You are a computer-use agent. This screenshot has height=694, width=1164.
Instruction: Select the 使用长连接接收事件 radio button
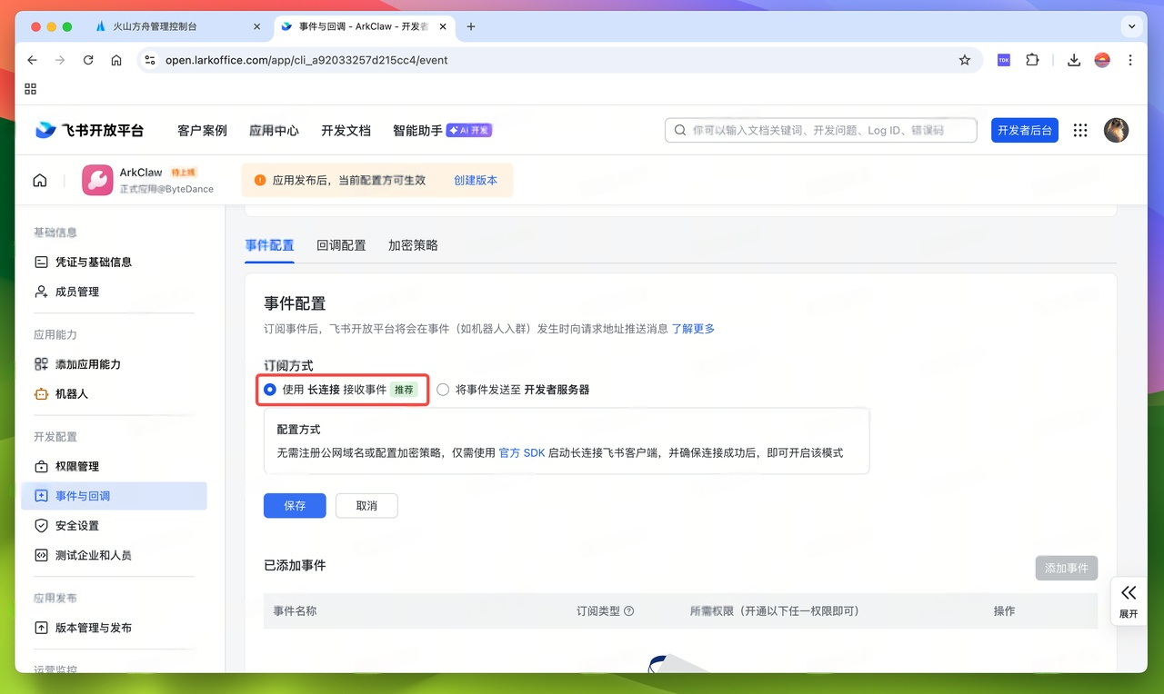(270, 389)
